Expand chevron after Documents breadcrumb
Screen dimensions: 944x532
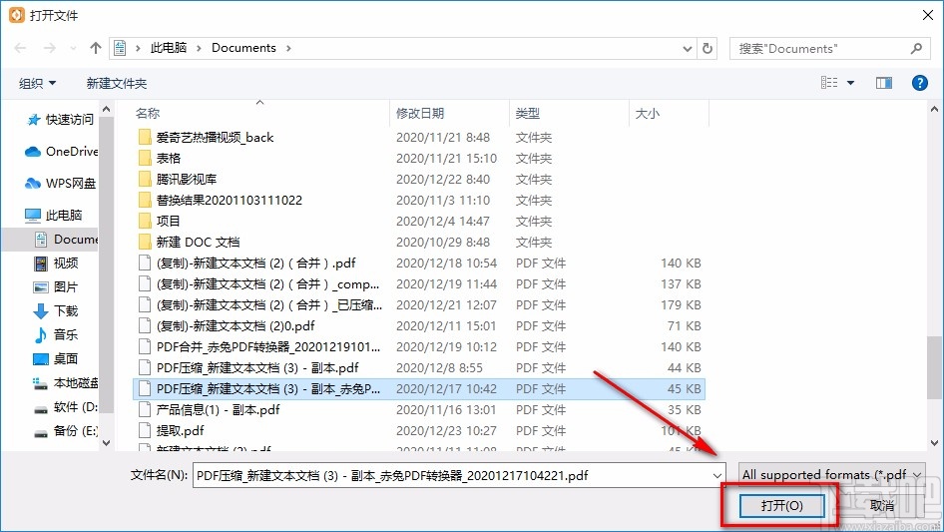(x=288, y=48)
